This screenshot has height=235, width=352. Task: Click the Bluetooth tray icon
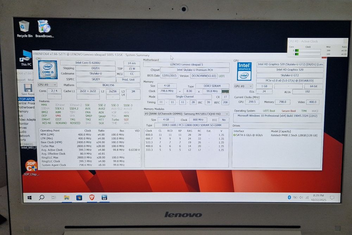pos(289,197)
